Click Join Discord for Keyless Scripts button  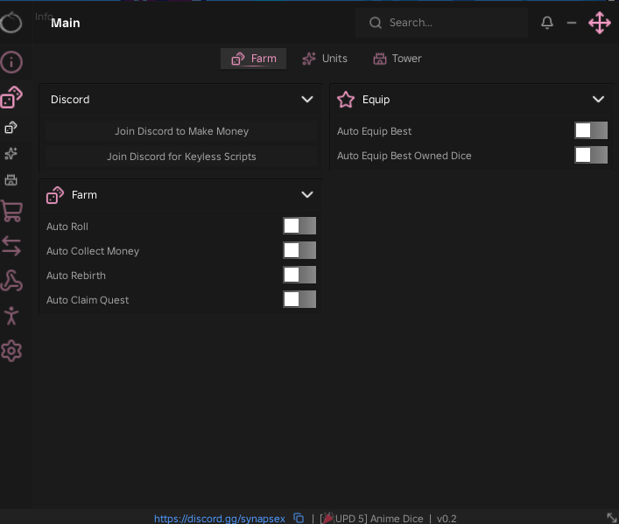[181, 157]
